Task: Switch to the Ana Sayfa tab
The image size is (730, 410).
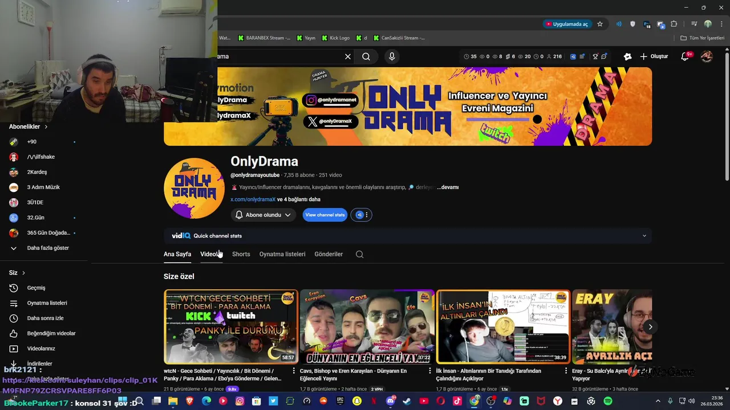Action: point(177,254)
